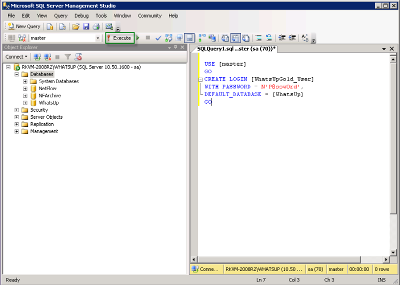Click Comment Out Selected Lines icon
This screenshot has width=400, height=285.
click(x=258, y=38)
